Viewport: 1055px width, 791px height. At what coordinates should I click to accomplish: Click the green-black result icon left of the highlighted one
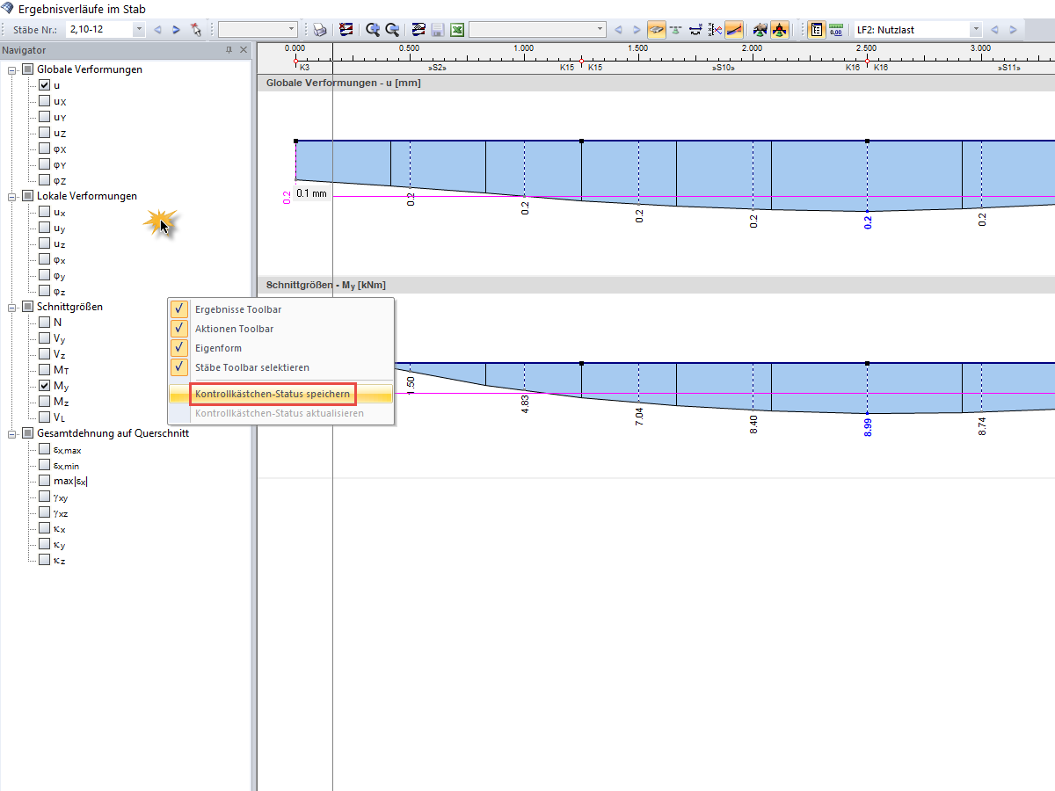[x=760, y=30]
